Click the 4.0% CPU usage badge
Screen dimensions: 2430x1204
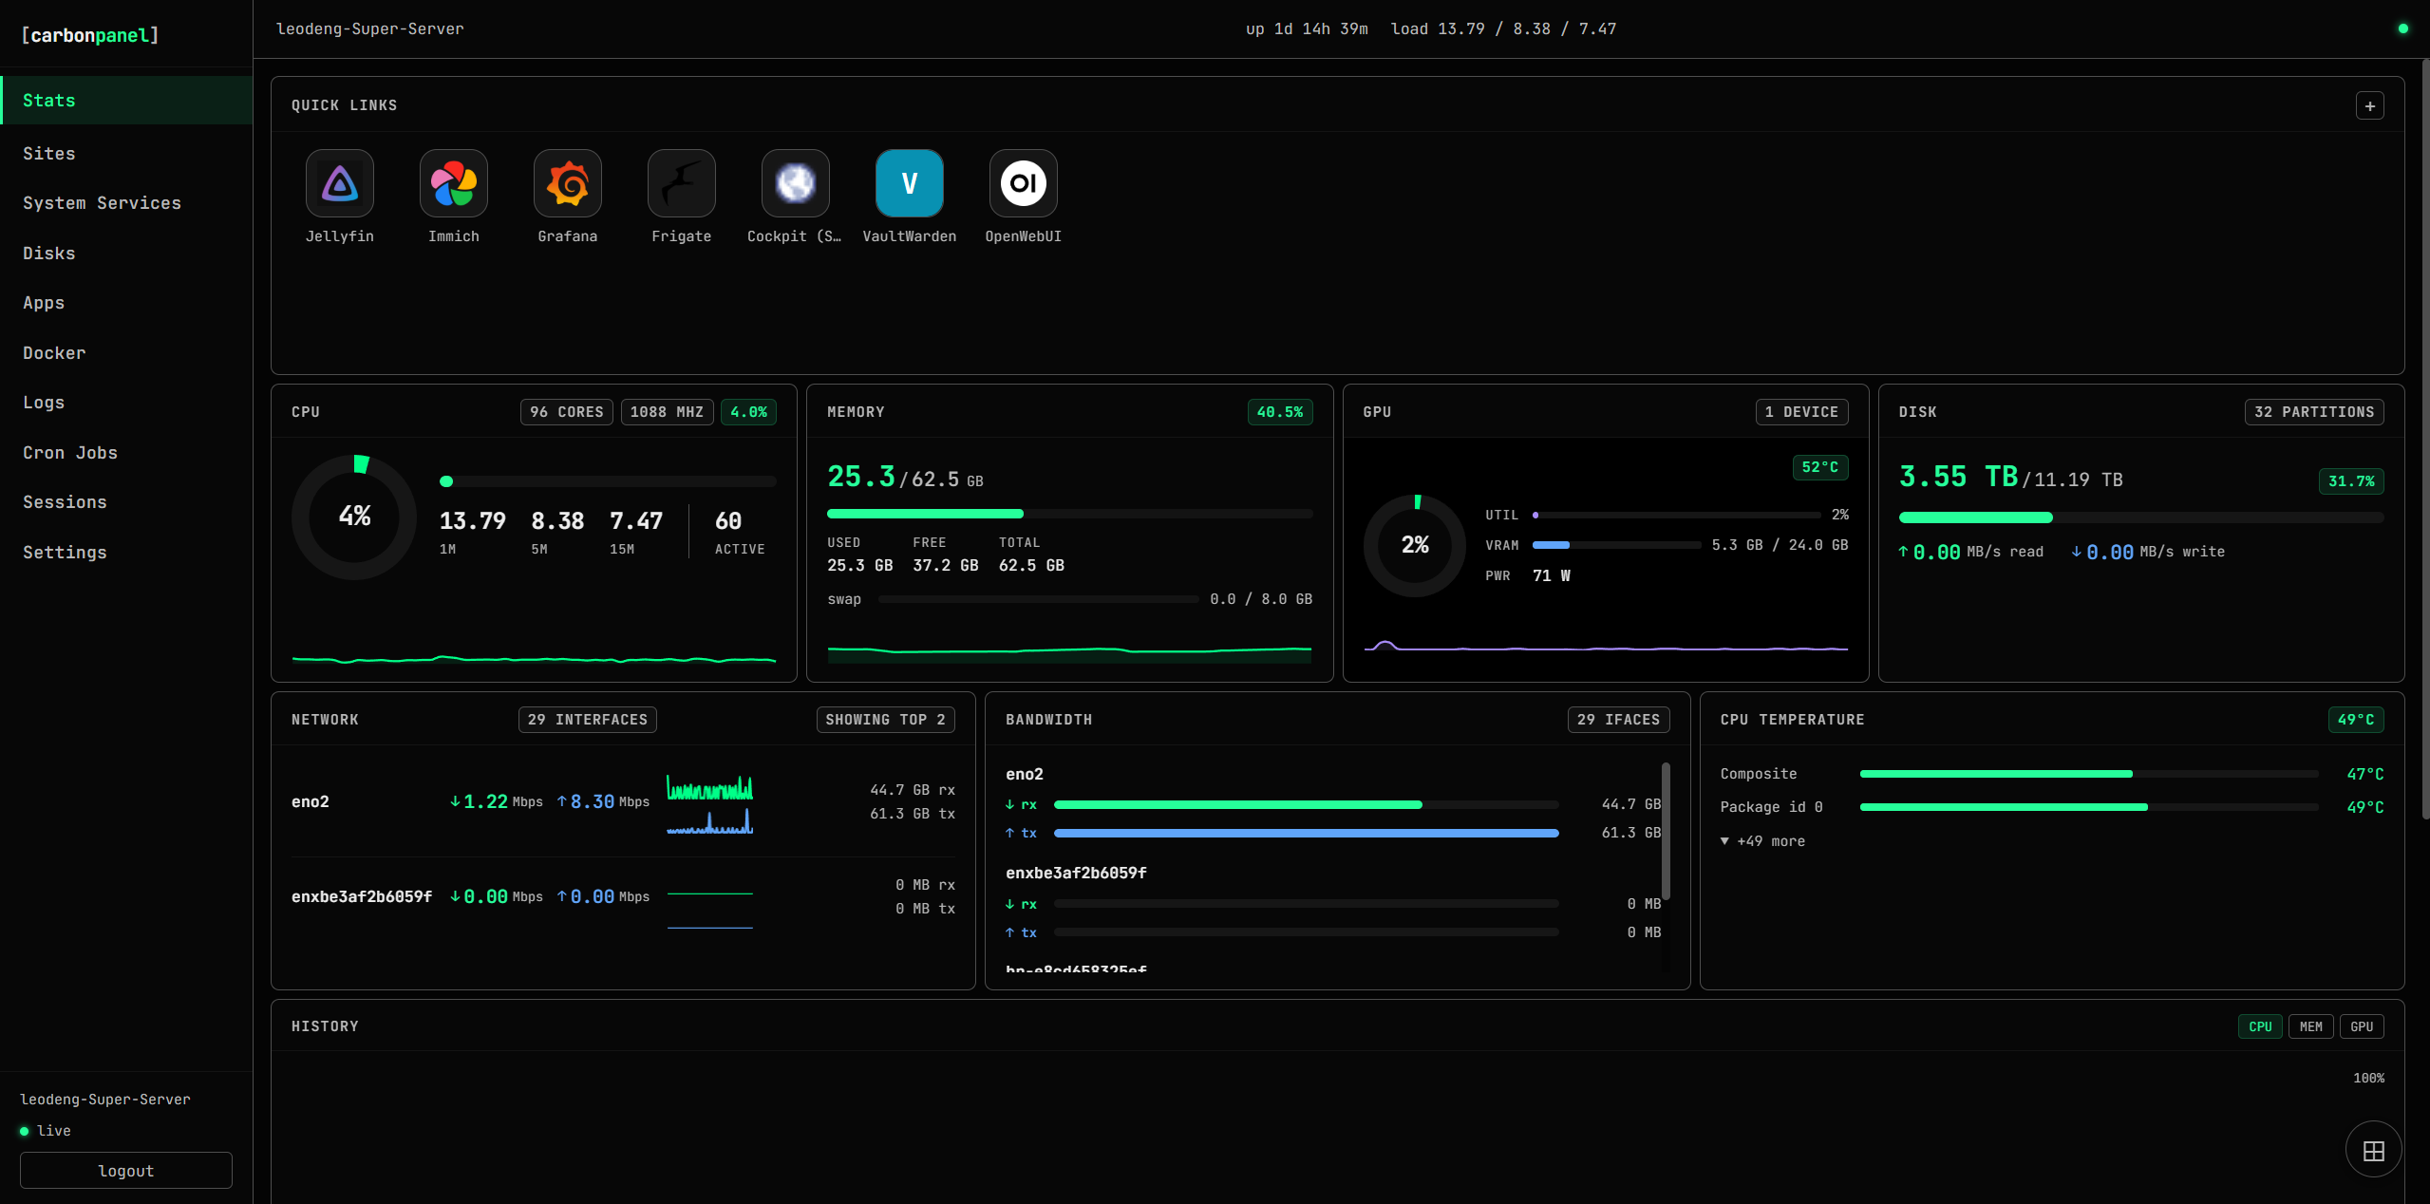click(749, 412)
